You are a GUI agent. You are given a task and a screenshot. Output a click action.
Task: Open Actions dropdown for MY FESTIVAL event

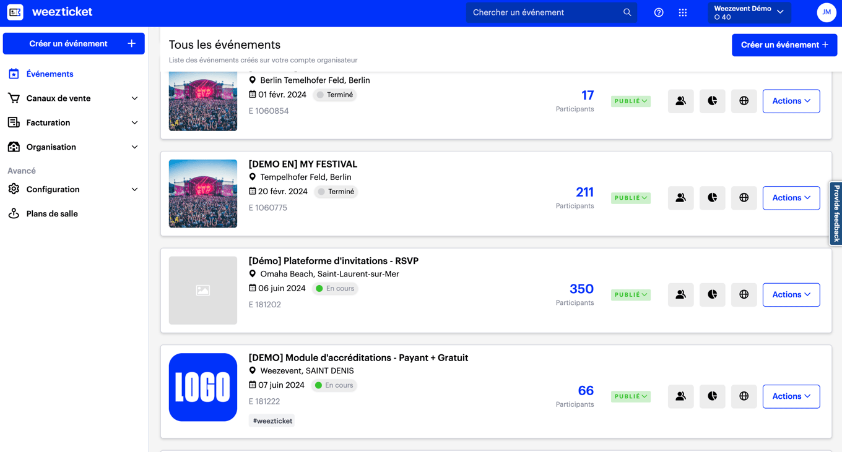pyautogui.click(x=791, y=198)
